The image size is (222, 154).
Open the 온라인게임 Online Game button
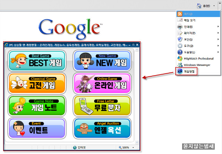pos(102,83)
